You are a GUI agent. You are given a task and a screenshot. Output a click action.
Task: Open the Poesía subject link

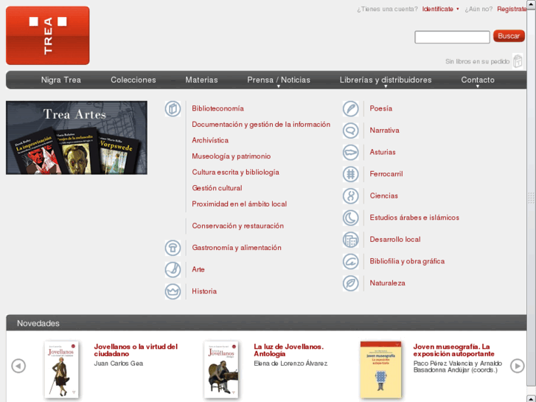pyautogui.click(x=381, y=108)
